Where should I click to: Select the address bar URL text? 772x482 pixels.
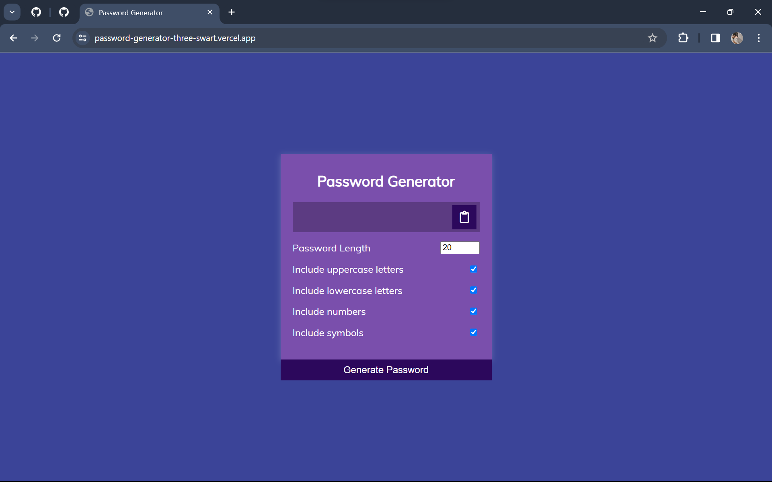click(x=175, y=38)
